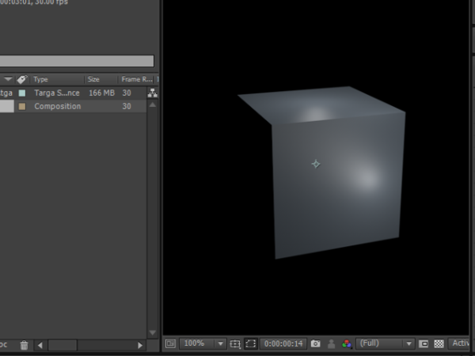Click the label tag column icon
Image resolution: width=475 pixels, height=356 pixels.
21,80
